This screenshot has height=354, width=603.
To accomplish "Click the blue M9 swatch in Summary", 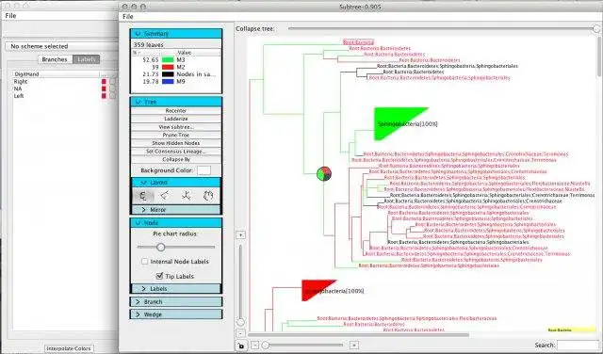I will (x=168, y=82).
